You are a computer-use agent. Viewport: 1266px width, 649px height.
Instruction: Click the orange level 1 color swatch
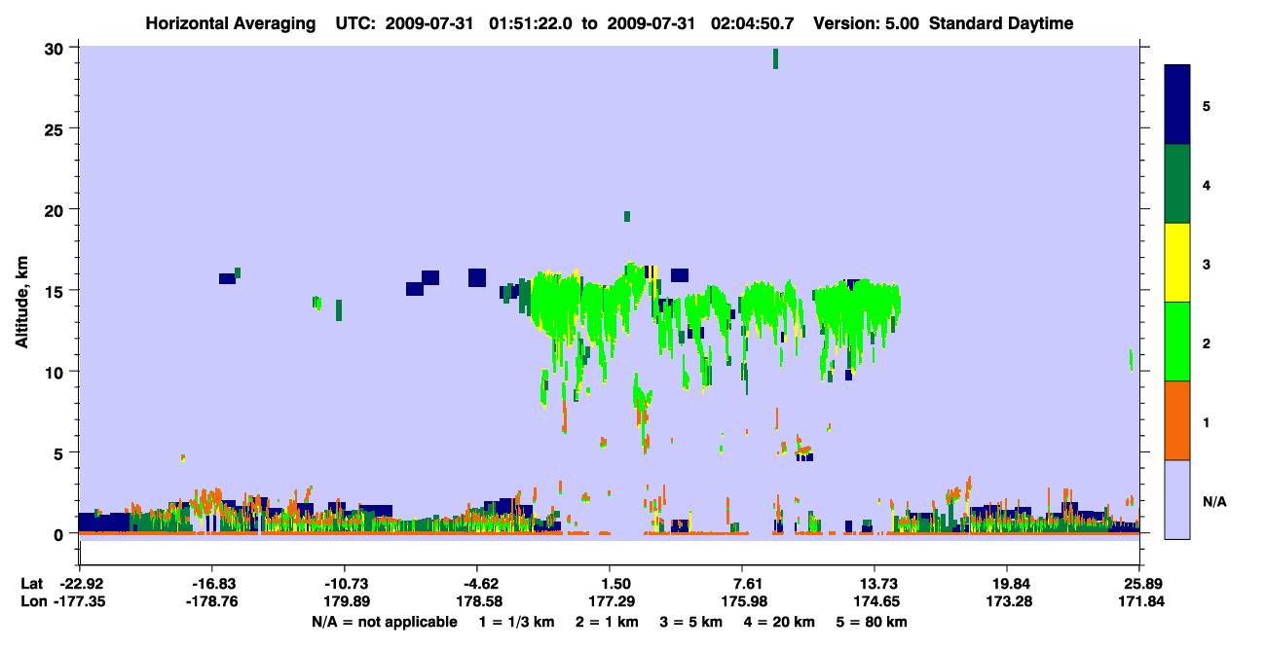tap(1177, 420)
